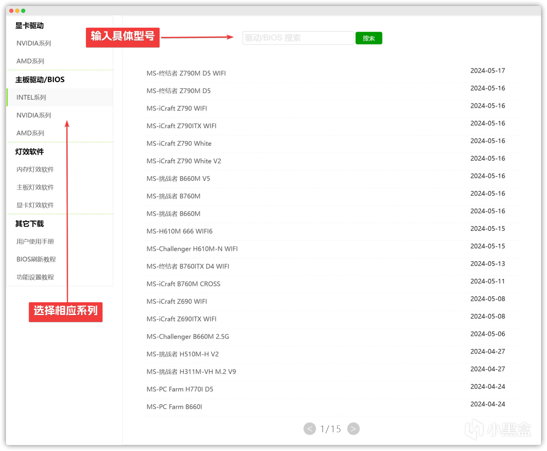This screenshot has width=547, height=451.
Task: Open MS-挑战者 H311M-VH M.2 V9 entry
Action: [191, 371]
